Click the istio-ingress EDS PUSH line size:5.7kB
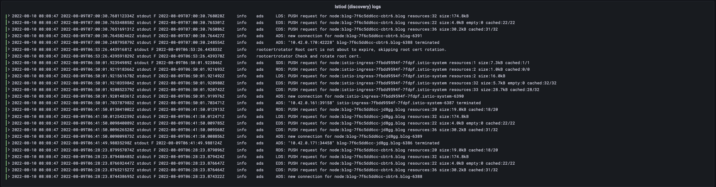Screen dimensions: 716x187 (284, 83)
